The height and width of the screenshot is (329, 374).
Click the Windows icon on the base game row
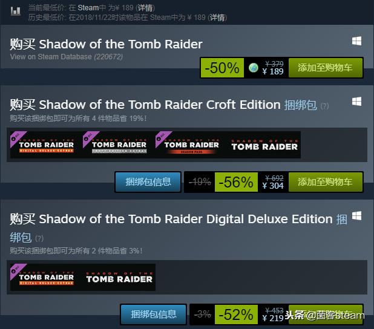[357, 41]
